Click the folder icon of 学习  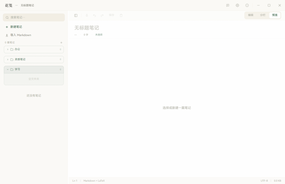(x=12, y=70)
